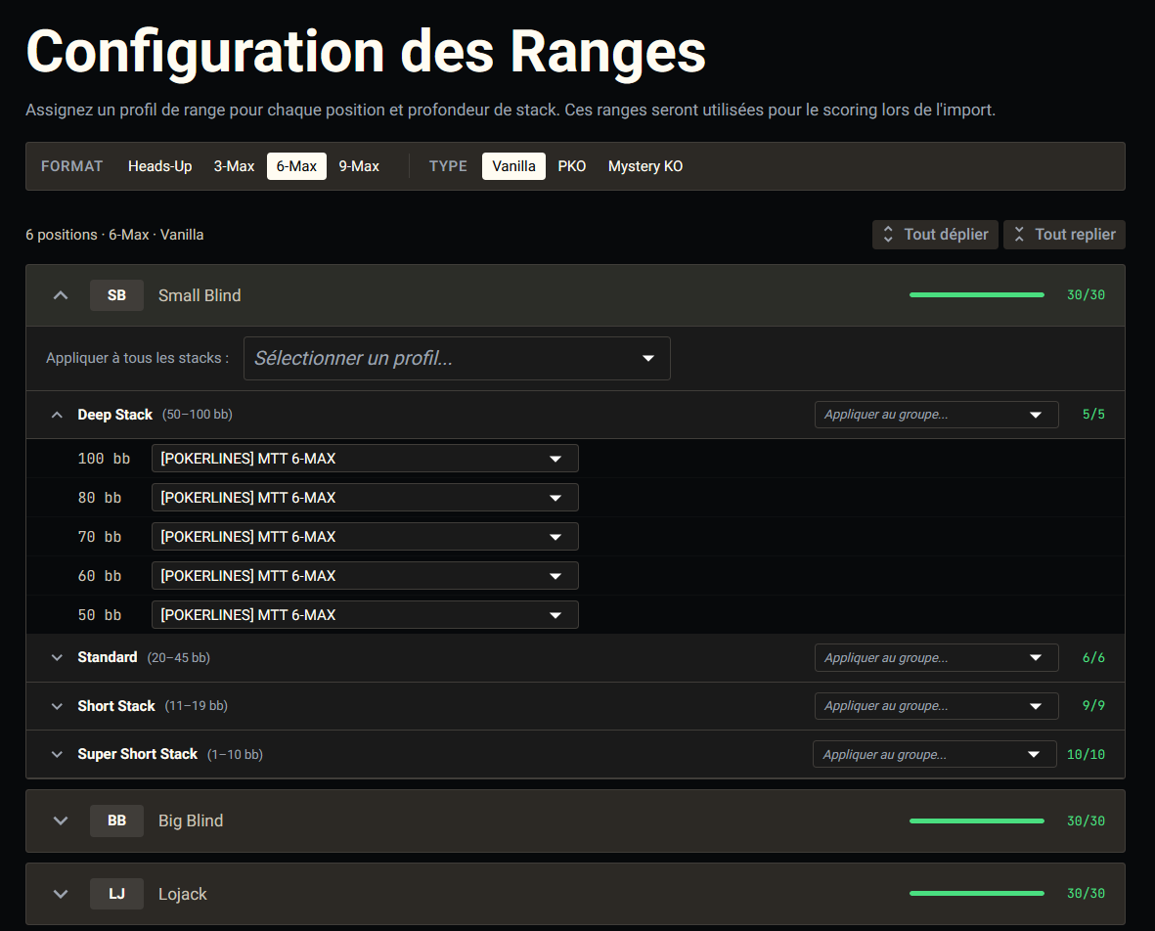Open the 50 bb profile dropdown
Screen dimensions: 1155x931
click(365, 614)
